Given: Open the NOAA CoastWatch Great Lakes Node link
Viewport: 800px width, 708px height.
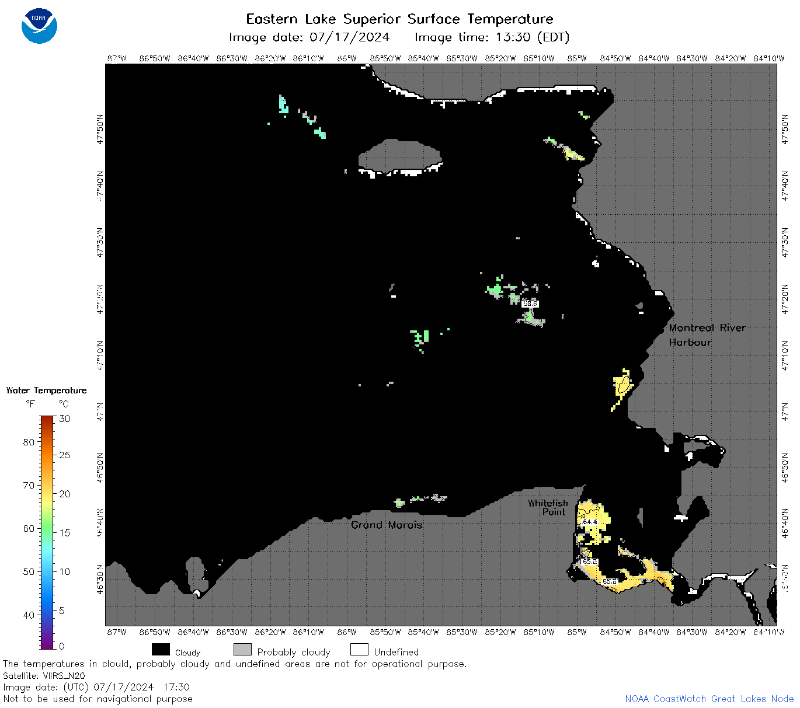Looking at the screenshot, I should [x=709, y=699].
